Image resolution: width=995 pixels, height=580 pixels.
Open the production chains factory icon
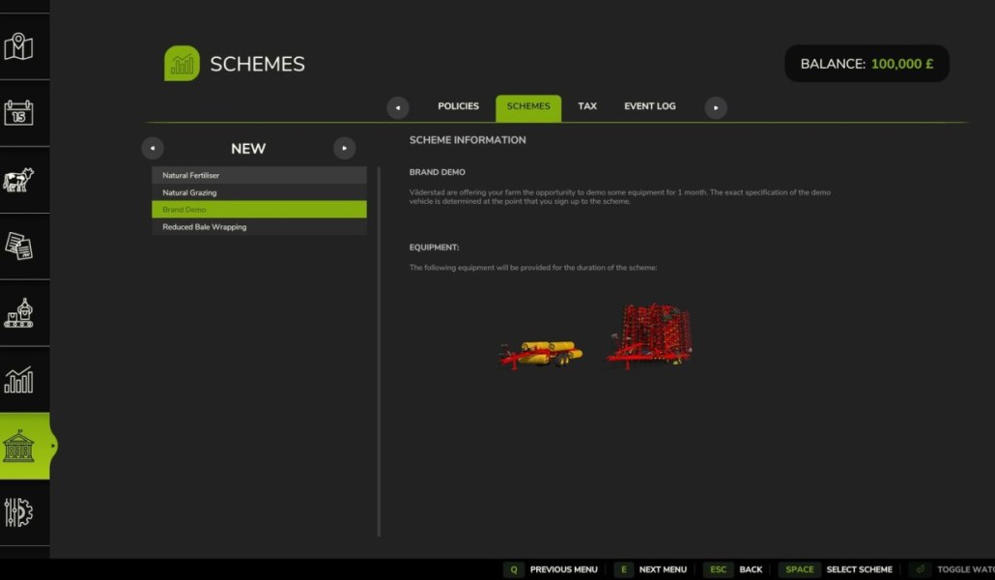(x=18, y=313)
